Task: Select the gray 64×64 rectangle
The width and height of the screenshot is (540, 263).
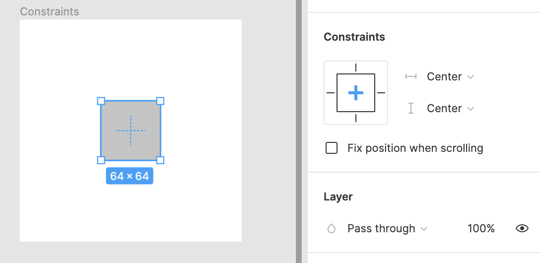Action: click(131, 131)
